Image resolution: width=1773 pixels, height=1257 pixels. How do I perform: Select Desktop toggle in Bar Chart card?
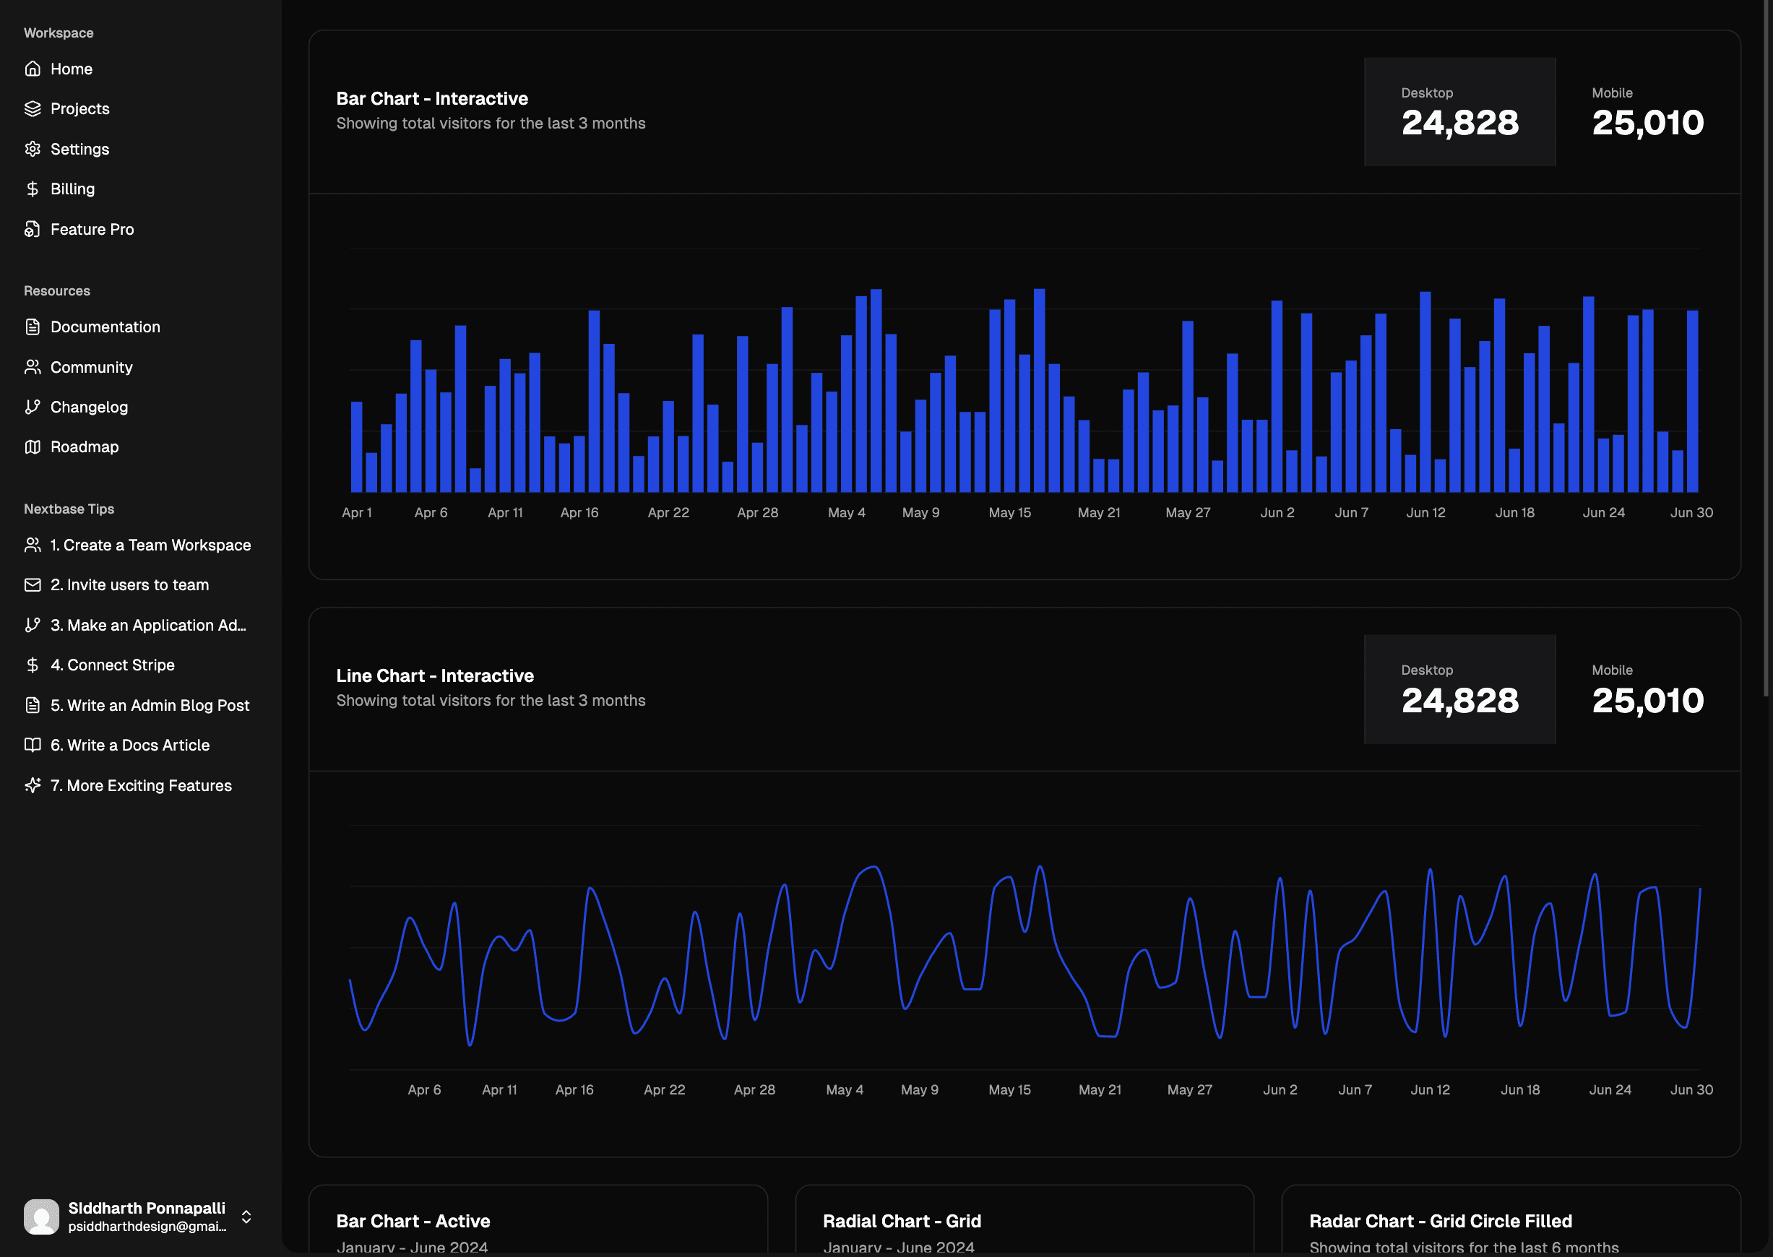click(1459, 111)
